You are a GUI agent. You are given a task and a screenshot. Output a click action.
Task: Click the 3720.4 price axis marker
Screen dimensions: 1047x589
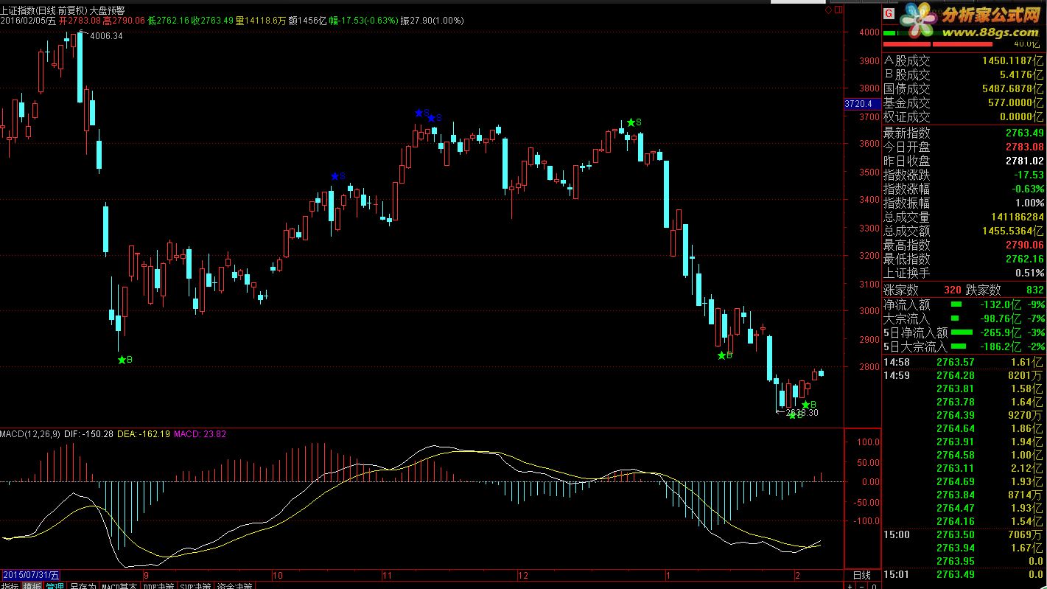point(861,104)
